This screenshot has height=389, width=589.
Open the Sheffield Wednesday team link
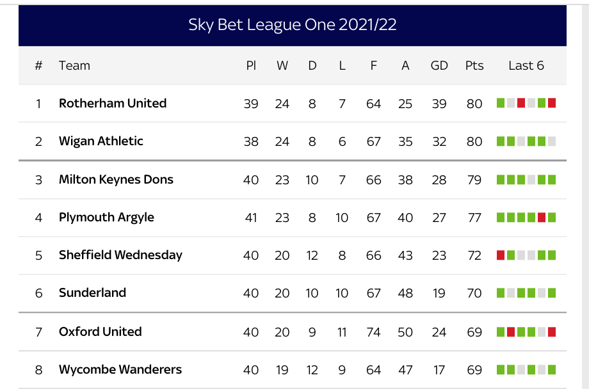120,255
